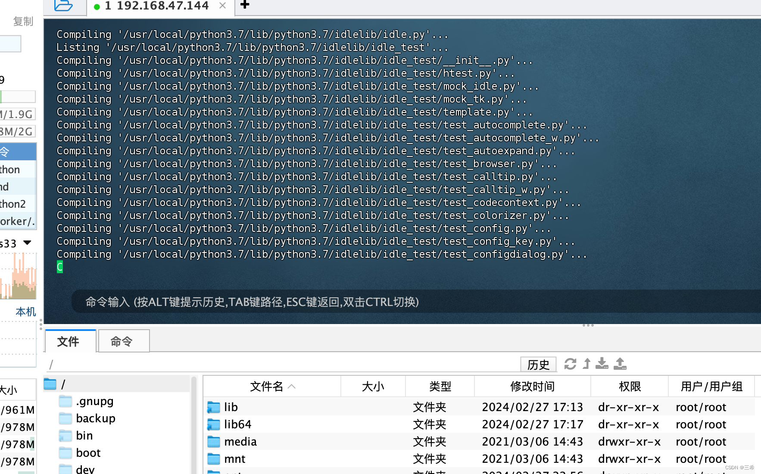Navigate to parent directory with up-arrow icon
761x474 pixels.
pos(586,364)
